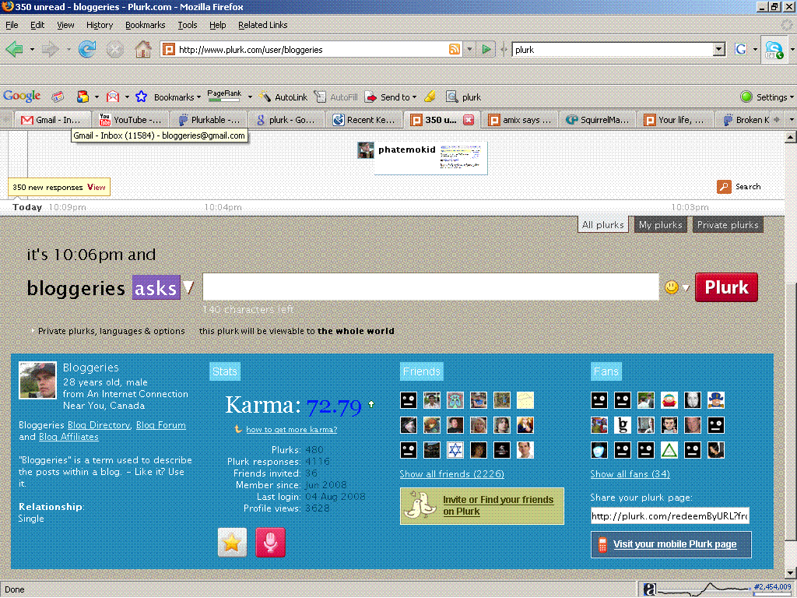Click the red Plurk submit button
The width and height of the screenshot is (797, 598).
point(726,287)
